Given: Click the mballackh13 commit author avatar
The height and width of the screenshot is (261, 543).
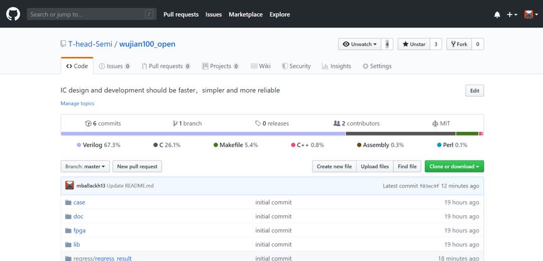Looking at the screenshot, I should (x=70, y=186).
